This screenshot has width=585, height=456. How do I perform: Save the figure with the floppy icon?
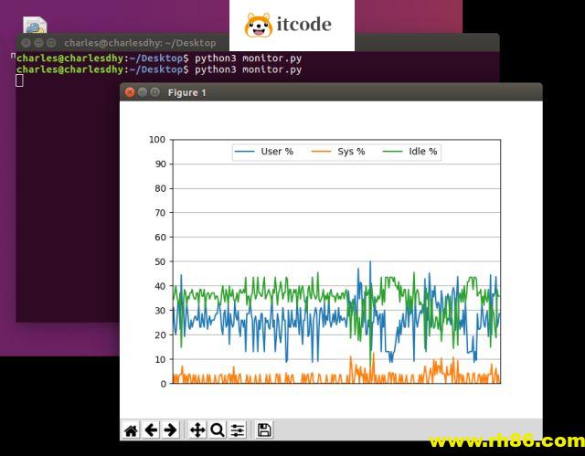[264, 429]
